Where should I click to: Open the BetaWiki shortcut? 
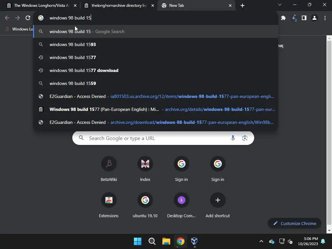pos(109,169)
